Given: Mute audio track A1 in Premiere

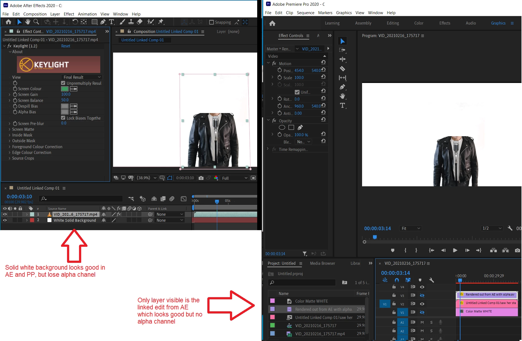Looking at the screenshot, I should [422, 322].
